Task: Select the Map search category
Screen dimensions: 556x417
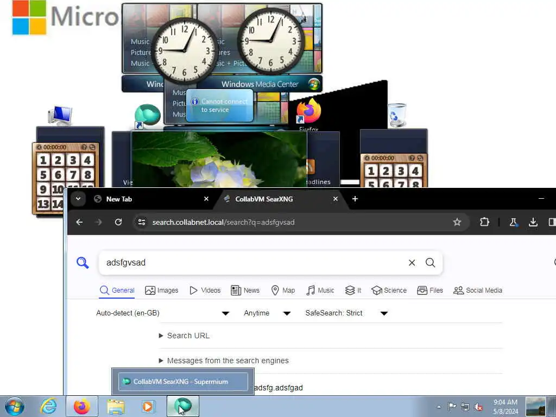Action: click(x=282, y=290)
